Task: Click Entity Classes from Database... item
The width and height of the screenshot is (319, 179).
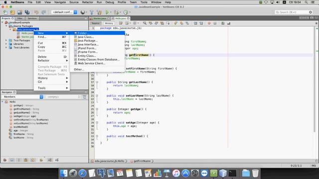Action: [97, 60]
